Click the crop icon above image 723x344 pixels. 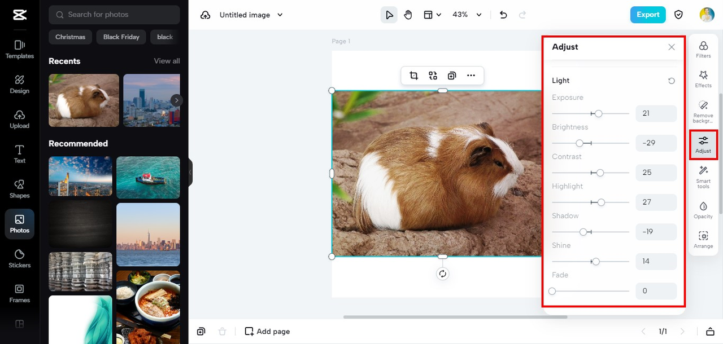[x=413, y=76]
